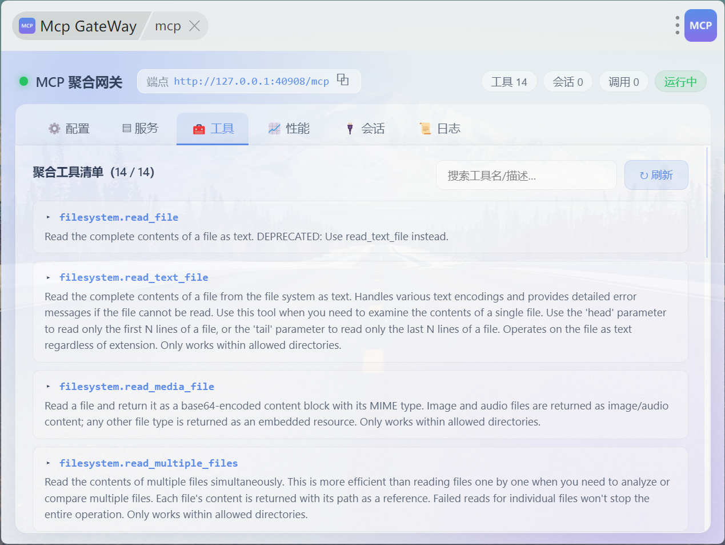Switch to the 服务 tab
725x545 pixels.
point(140,129)
